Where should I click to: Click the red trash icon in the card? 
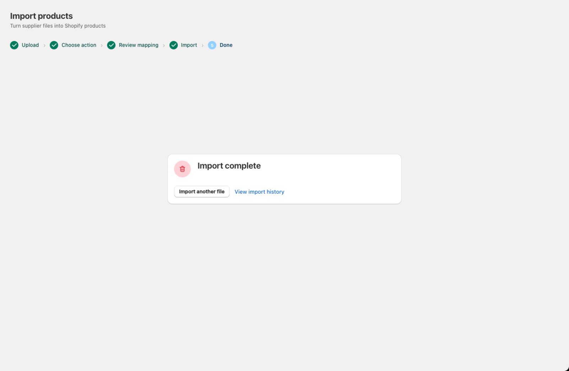[182, 169]
